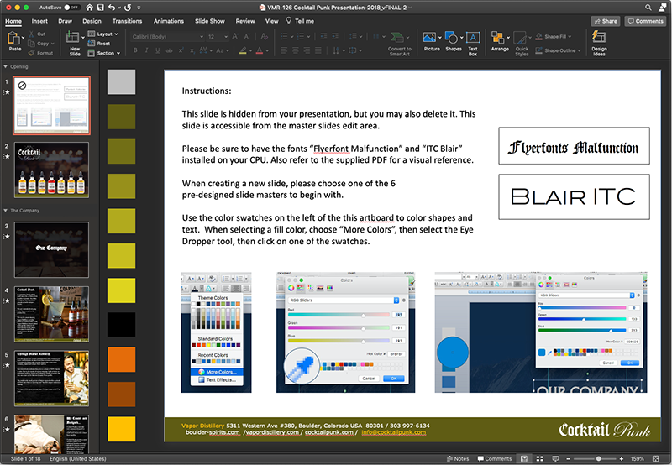Click the Clear Formatting icon

coord(265,37)
